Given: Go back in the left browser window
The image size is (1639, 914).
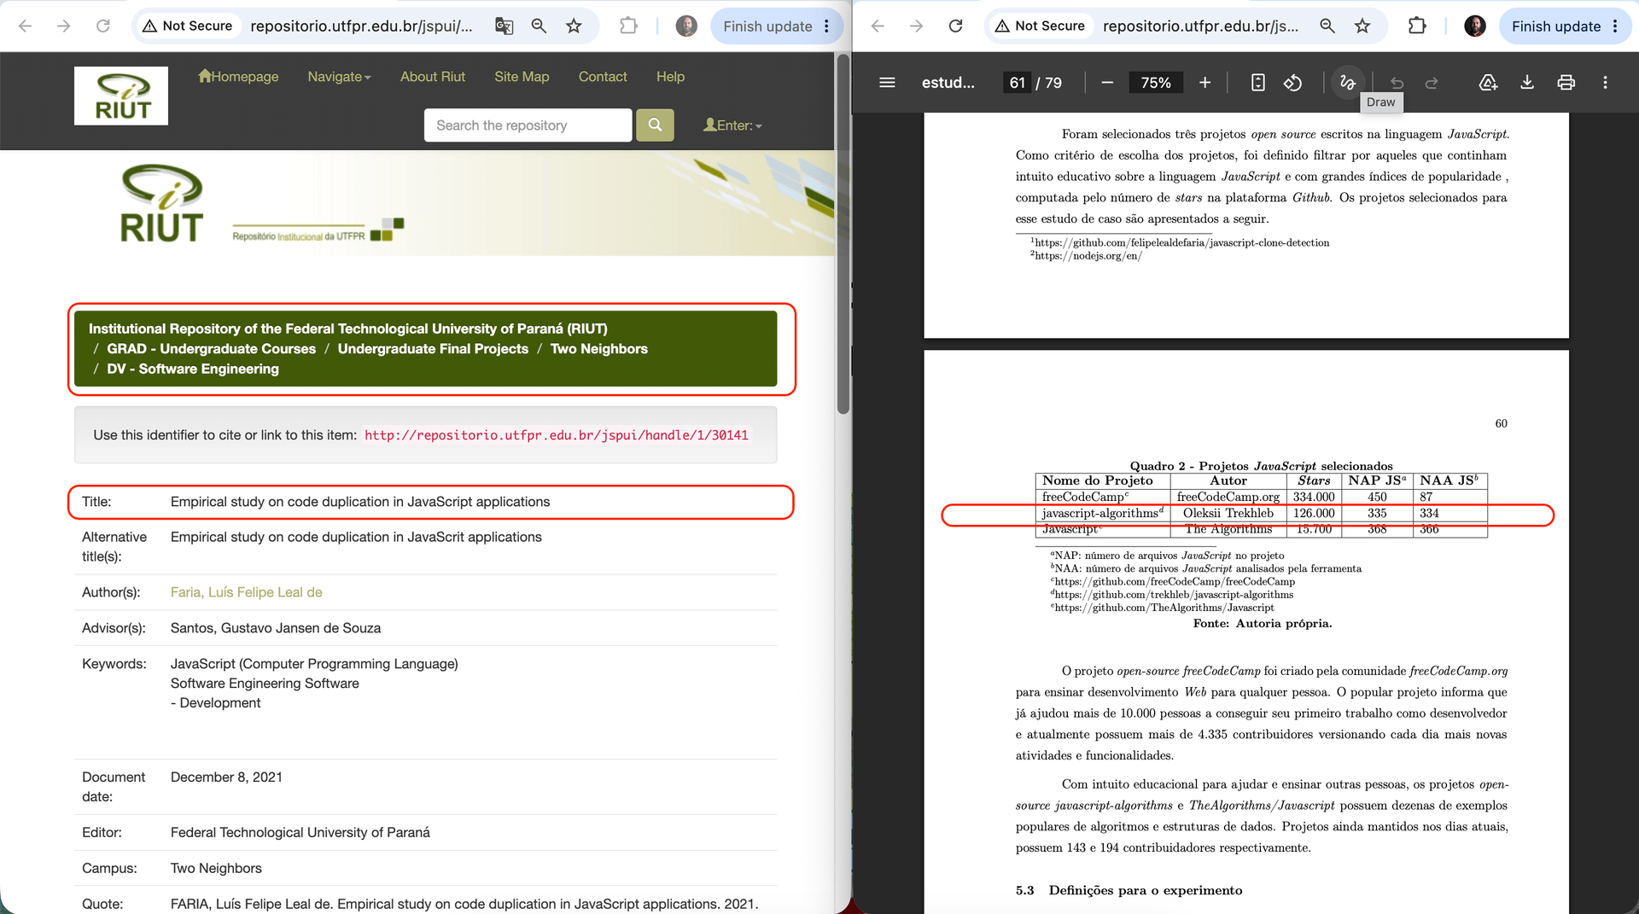Looking at the screenshot, I should click(26, 26).
